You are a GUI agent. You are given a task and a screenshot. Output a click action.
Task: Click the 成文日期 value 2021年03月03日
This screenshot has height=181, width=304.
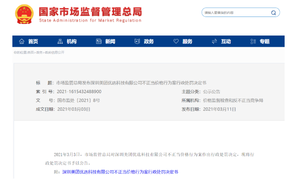tap(74, 110)
